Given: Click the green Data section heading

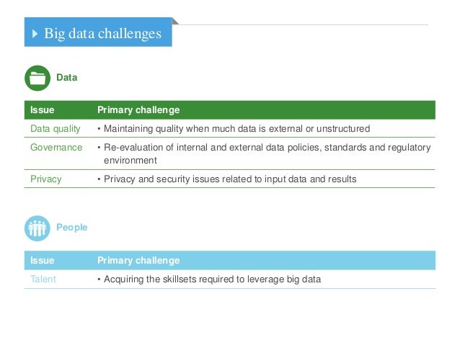Looking at the screenshot, I should [67, 78].
